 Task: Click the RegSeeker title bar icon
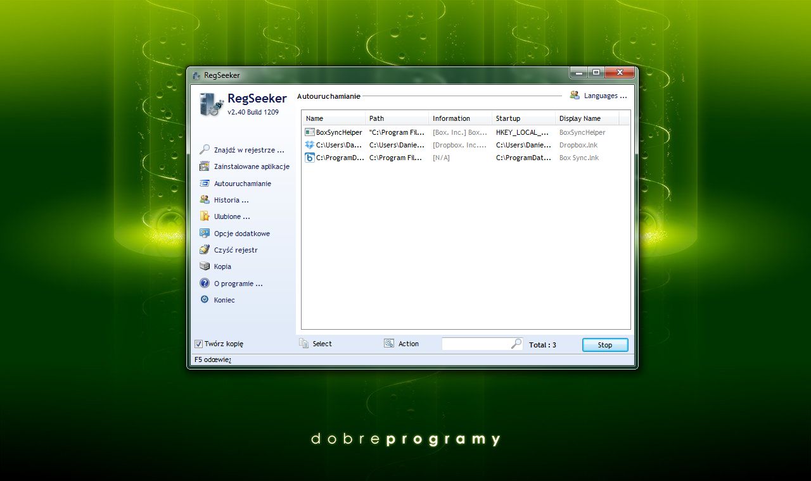[196, 75]
